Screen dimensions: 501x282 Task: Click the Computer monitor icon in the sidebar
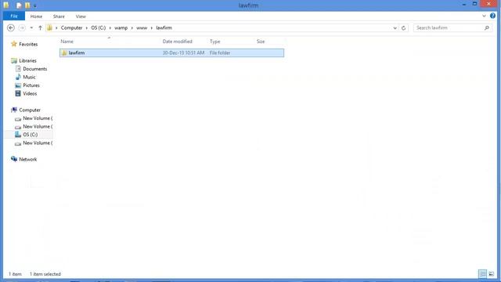point(14,110)
